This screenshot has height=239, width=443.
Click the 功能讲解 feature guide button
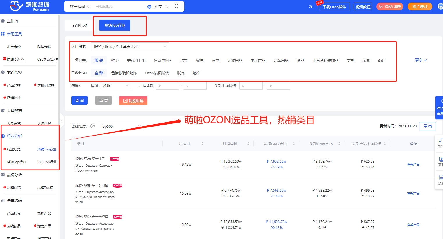click(x=133, y=100)
